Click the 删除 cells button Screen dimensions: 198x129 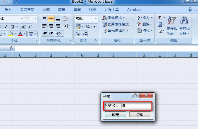pyautogui.click(x=145, y=24)
